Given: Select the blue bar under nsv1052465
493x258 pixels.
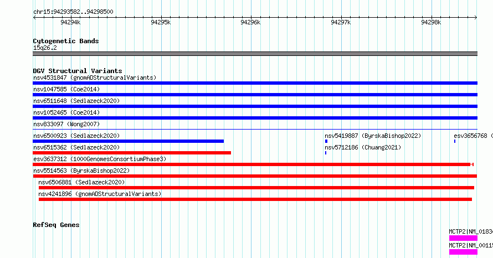Looking at the screenshot, I should [x=255, y=118].
